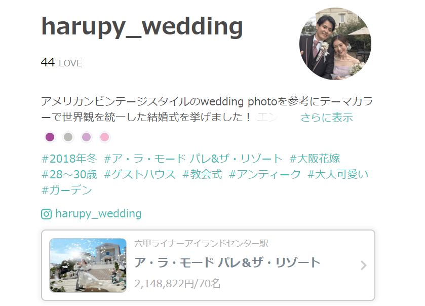Open the #大人可愛い hashtag
Viewport: 425px width, 306px height.
(338, 174)
